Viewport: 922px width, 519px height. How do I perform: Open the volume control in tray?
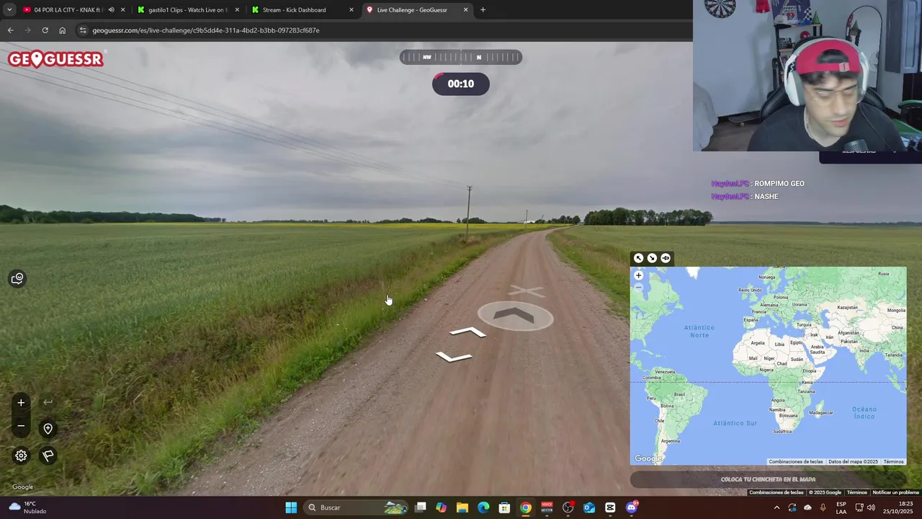(x=872, y=507)
